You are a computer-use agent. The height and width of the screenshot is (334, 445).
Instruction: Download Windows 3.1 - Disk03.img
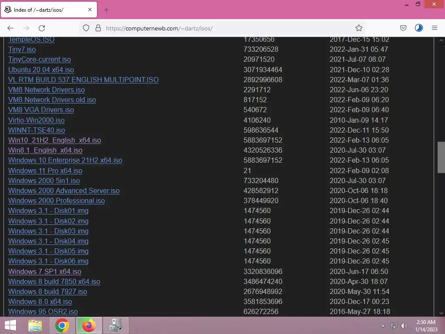(48, 231)
